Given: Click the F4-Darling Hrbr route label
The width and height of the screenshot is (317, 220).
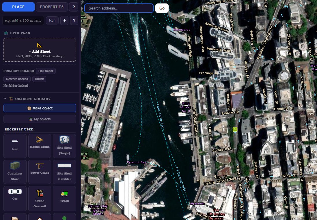Looking at the screenshot, I should point(180,179).
